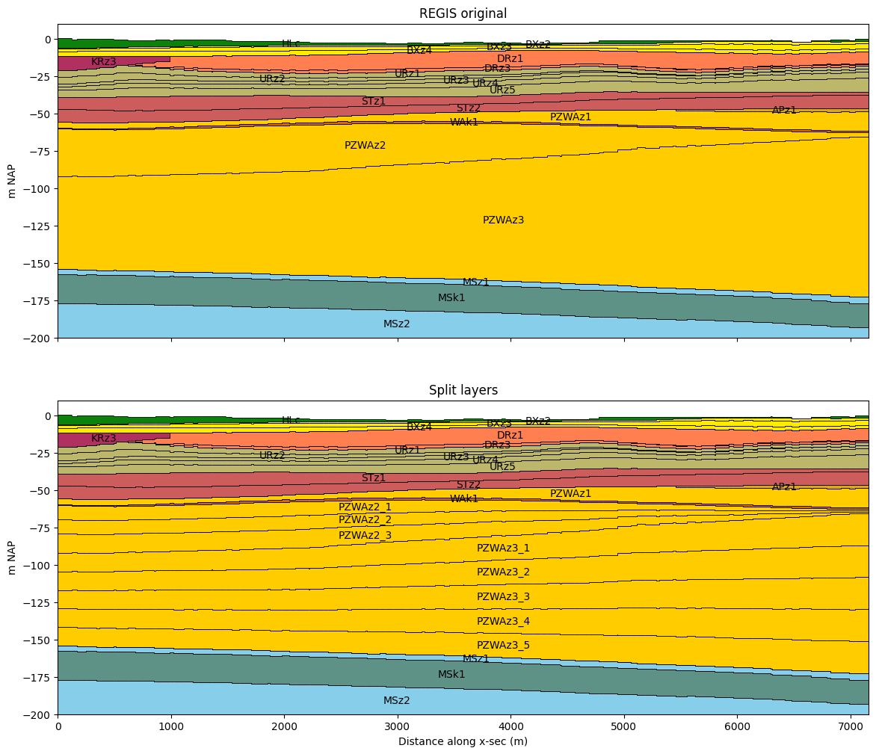Click the MSz2 label in top plot
This screenshot has height=754, width=876.
397,324
